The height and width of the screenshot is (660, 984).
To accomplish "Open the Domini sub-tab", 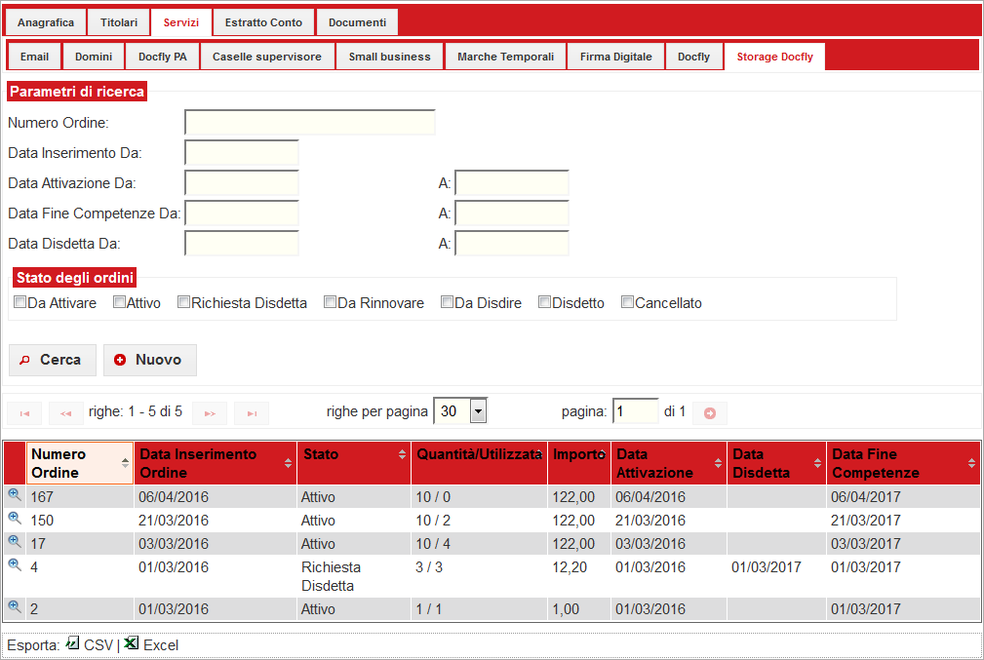I will 94,57.
